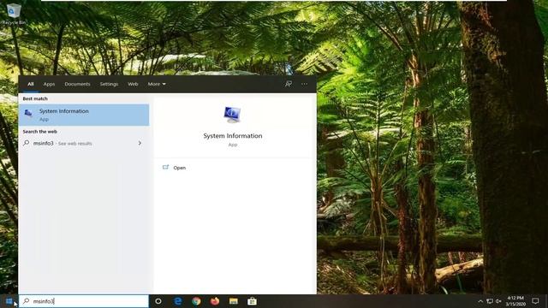
Task: Launch Microsoft Edge from taskbar
Action: (x=177, y=301)
